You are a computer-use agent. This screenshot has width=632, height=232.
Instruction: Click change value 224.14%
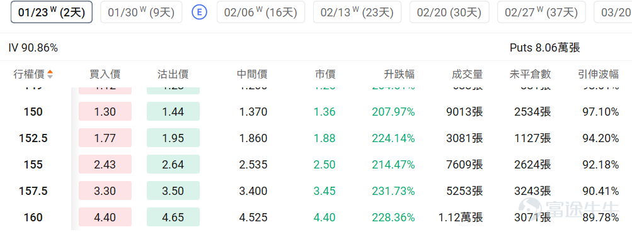pyautogui.click(x=393, y=138)
